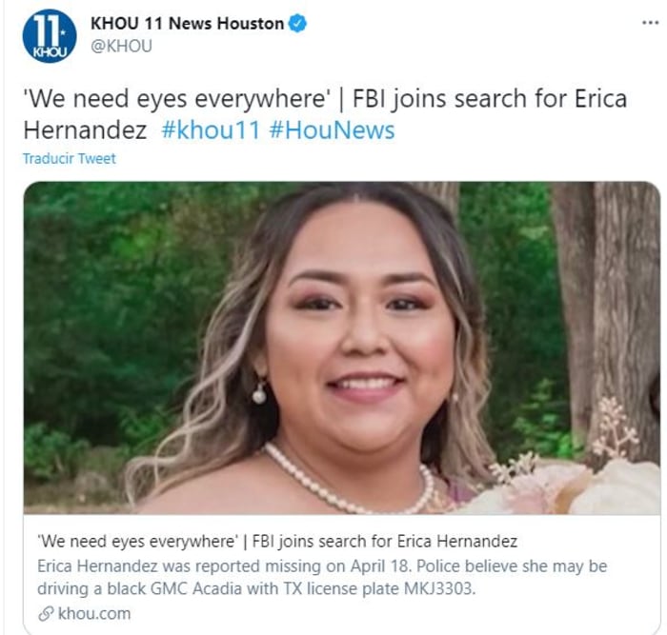Click the #khou11 hashtag
Screen dimensions: 667x635
211,130
